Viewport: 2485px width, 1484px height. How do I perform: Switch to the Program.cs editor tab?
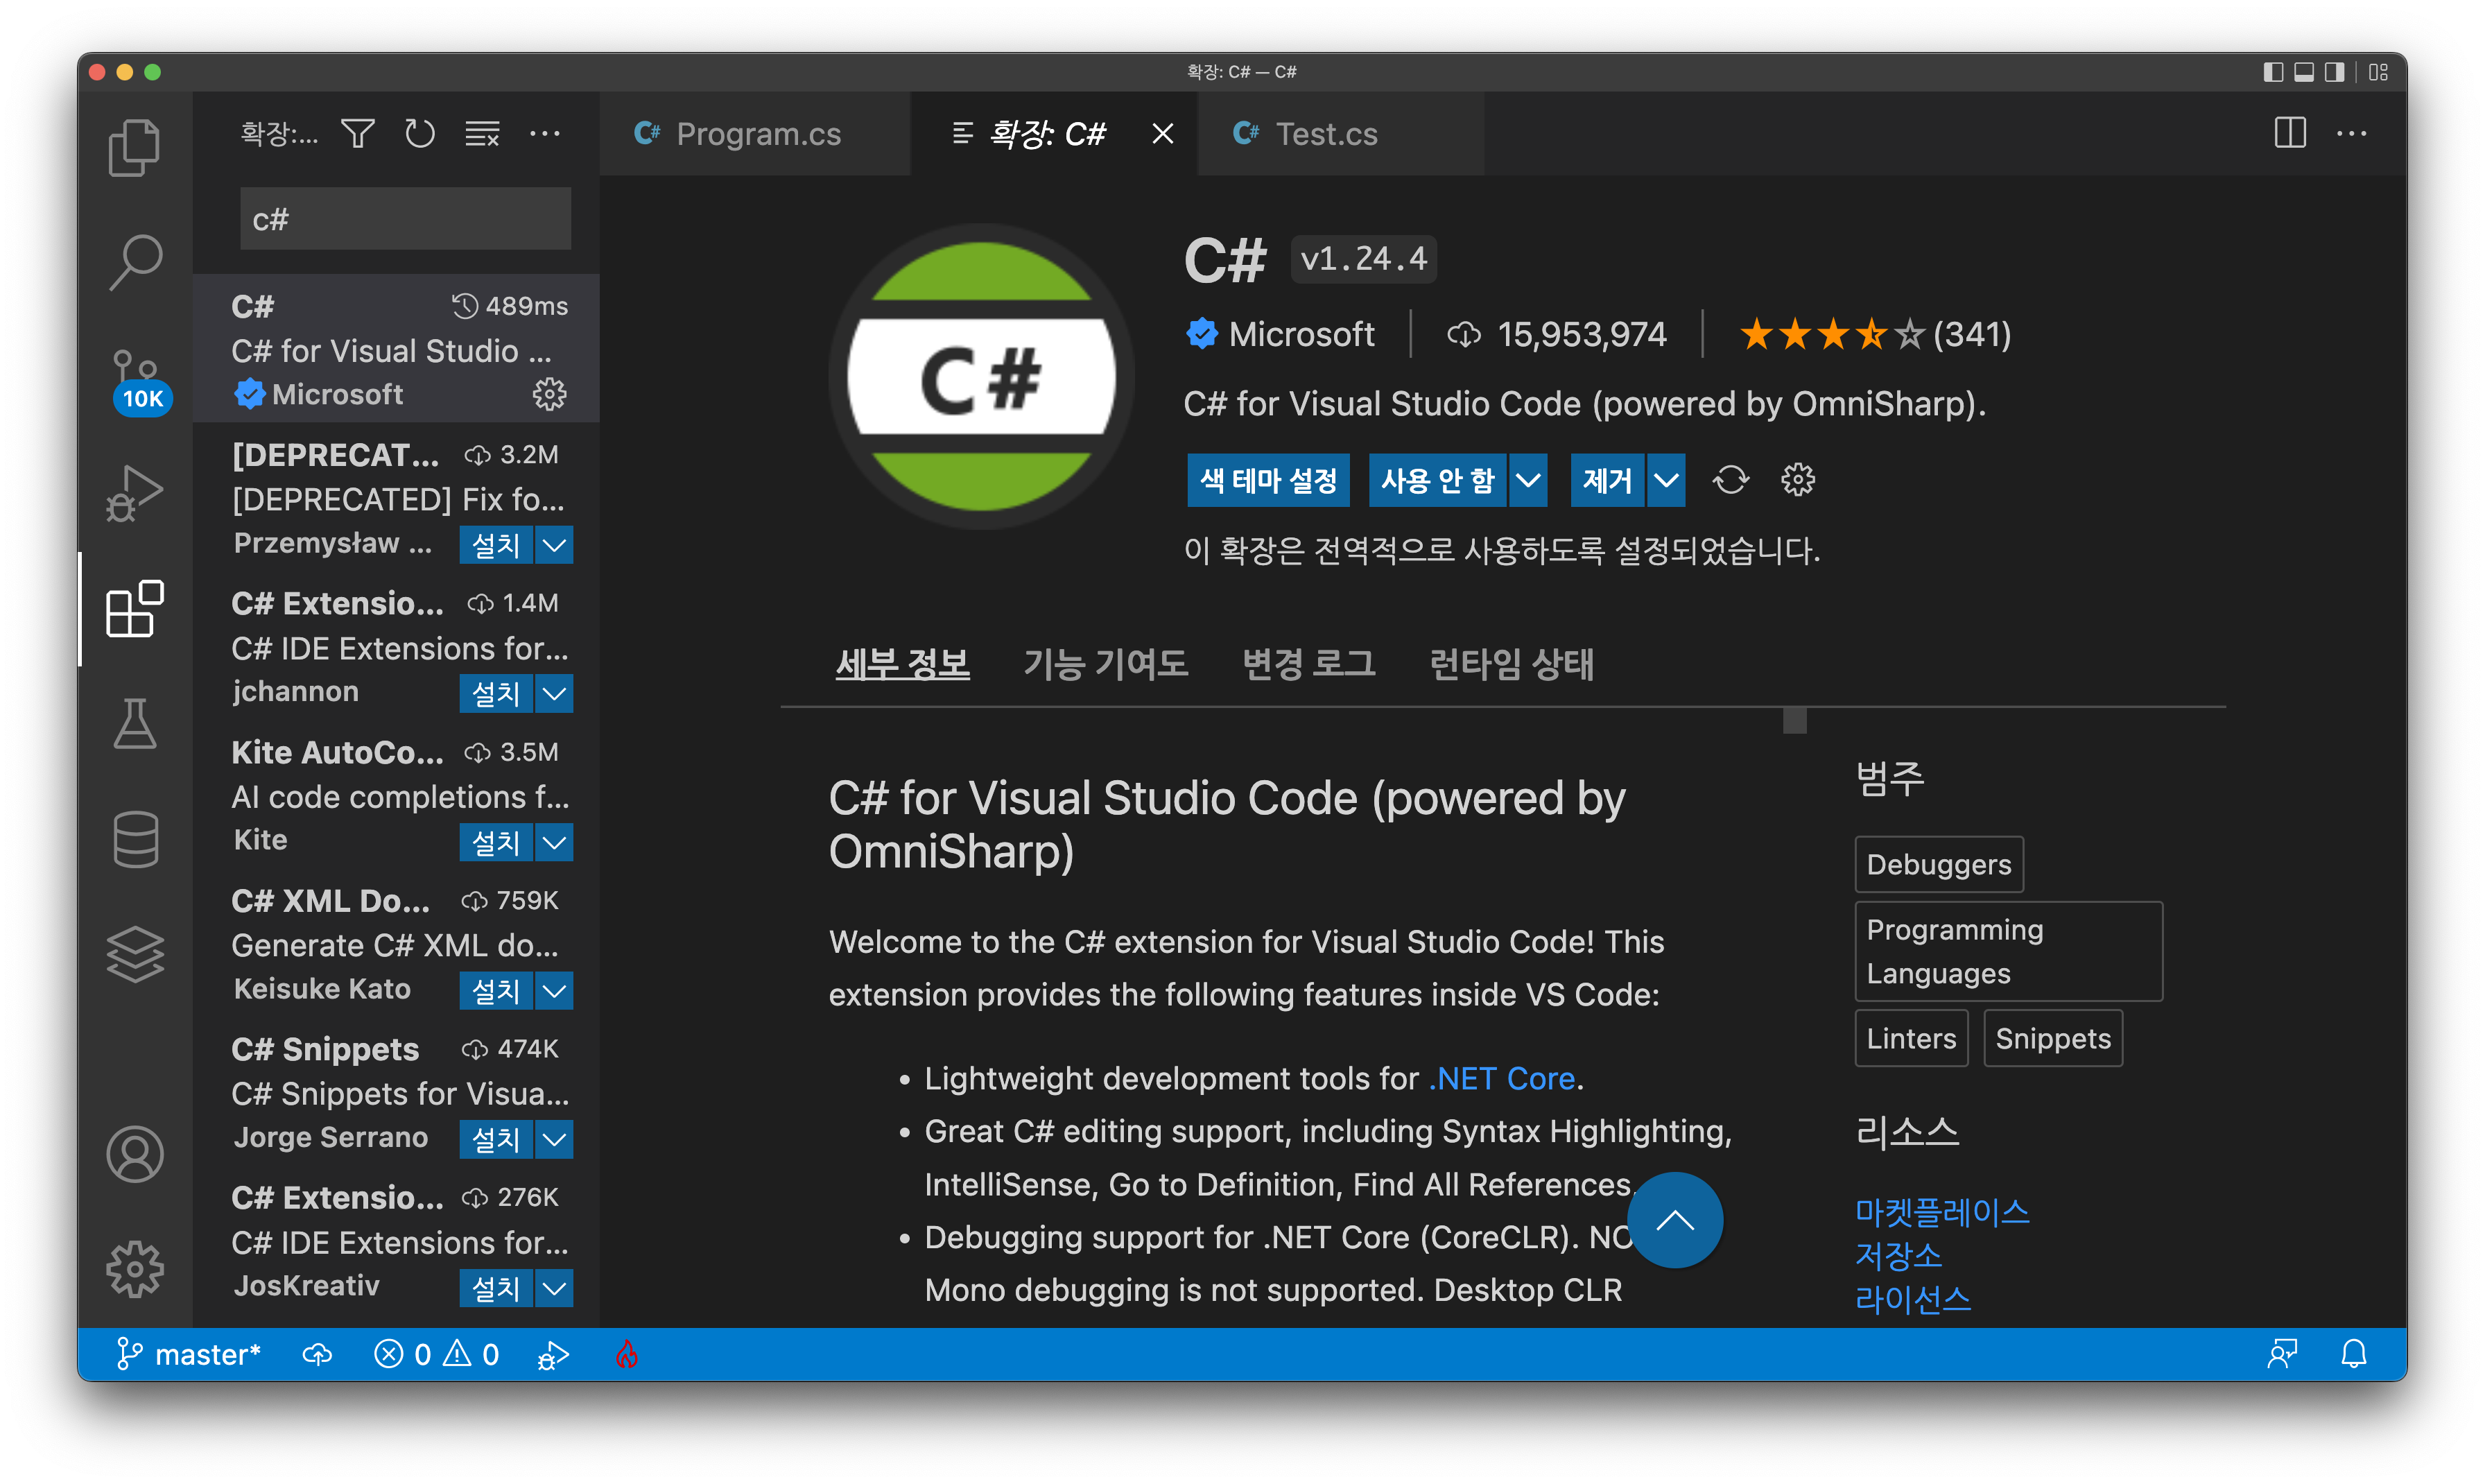click(756, 133)
